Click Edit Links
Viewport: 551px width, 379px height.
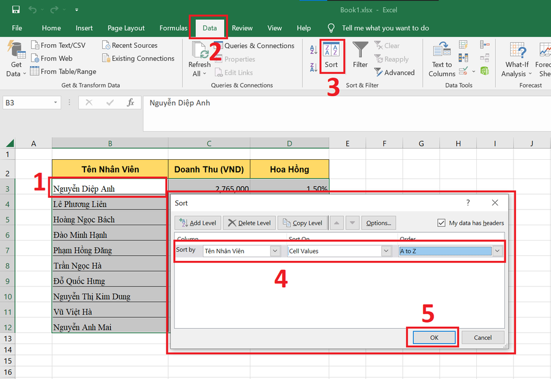tap(234, 73)
